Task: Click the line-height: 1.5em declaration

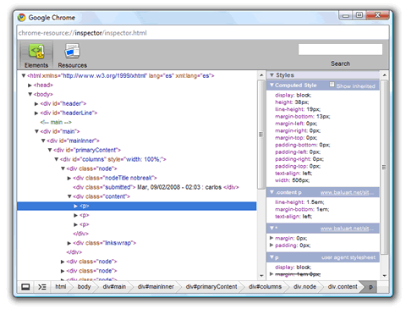Action: pyautogui.click(x=299, y=202)
